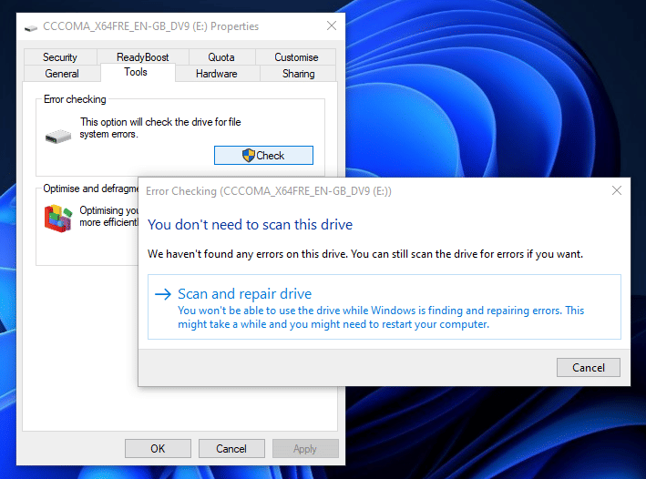Click the drive icon in Error checking section

58,137
